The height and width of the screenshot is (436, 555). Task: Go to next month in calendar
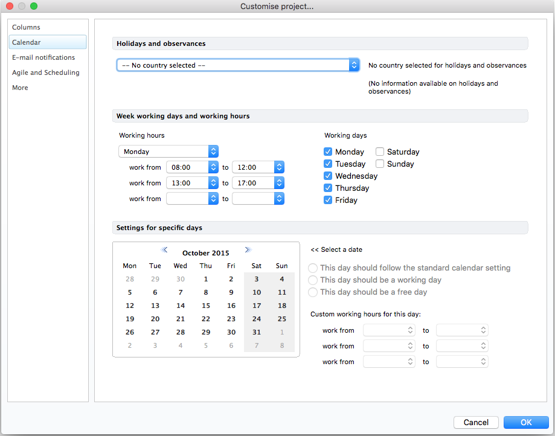248,249
